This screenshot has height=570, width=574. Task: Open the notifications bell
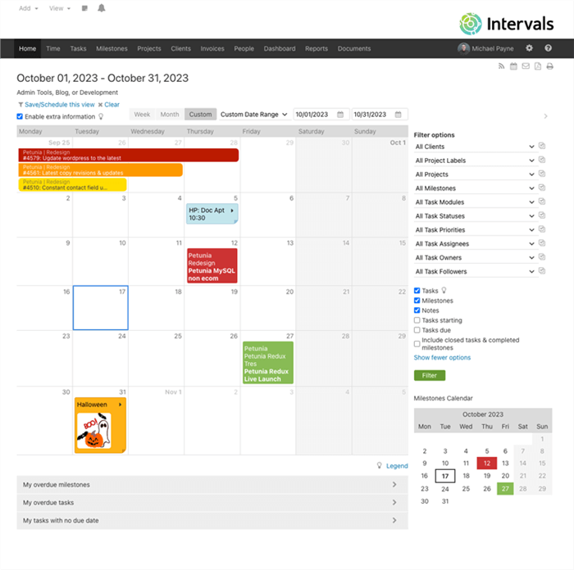tap(102, 8)
